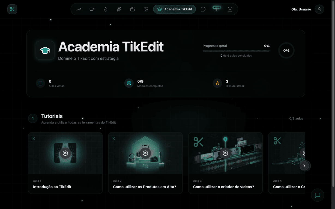This screenshot has width=335, height=209.
Task: Click the Aula 4 large scissors thumbnail logo
Action: point(277,141)
